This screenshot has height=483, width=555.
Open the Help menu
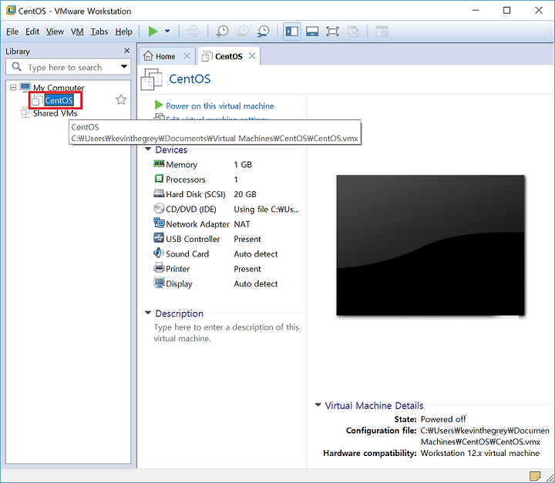(x=123, y=32)
